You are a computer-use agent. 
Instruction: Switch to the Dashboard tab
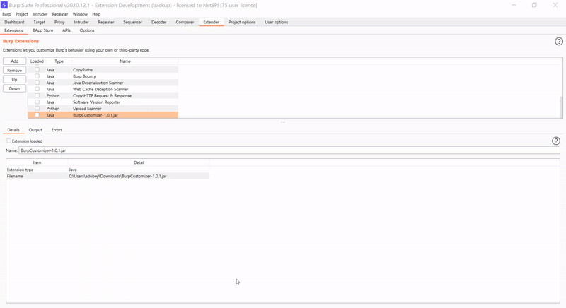click(x=14, y=22)
